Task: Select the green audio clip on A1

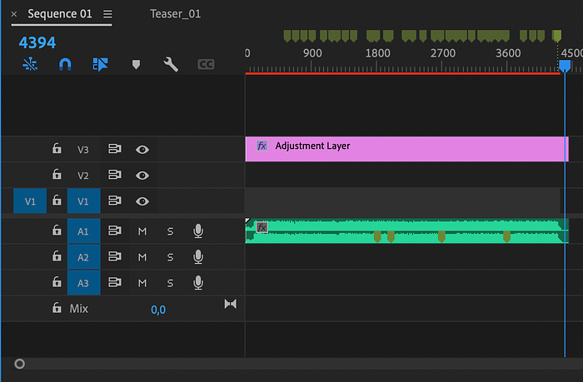Action: tap(406, 231)
